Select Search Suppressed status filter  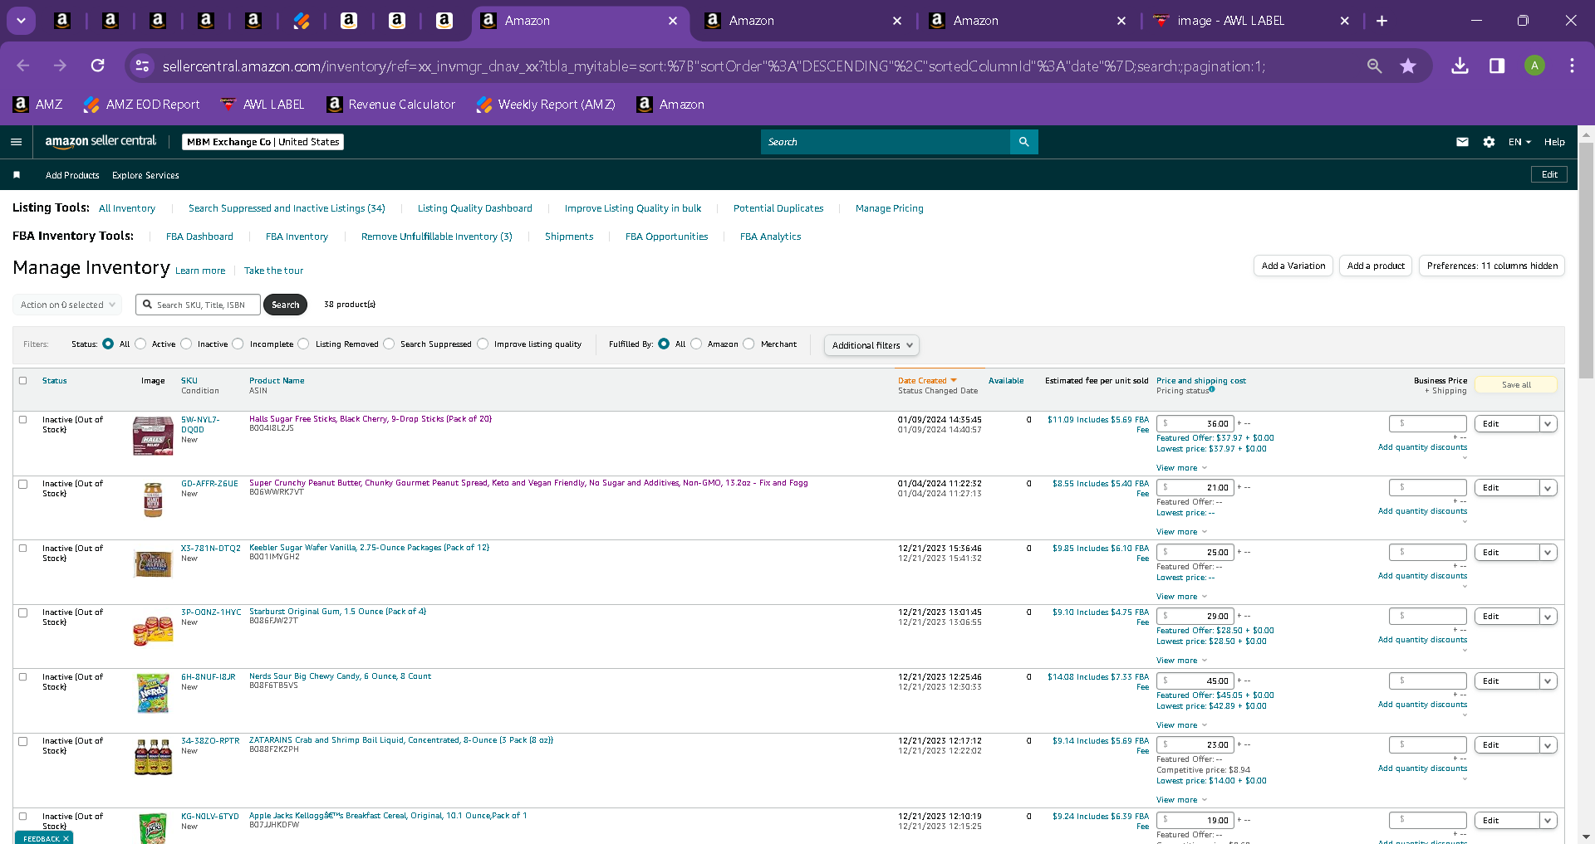pos(389,344)
